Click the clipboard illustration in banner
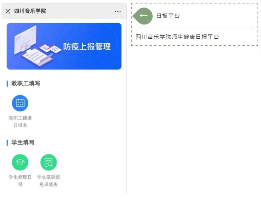Viewport: 261px width, 204px height. (38, 57)
